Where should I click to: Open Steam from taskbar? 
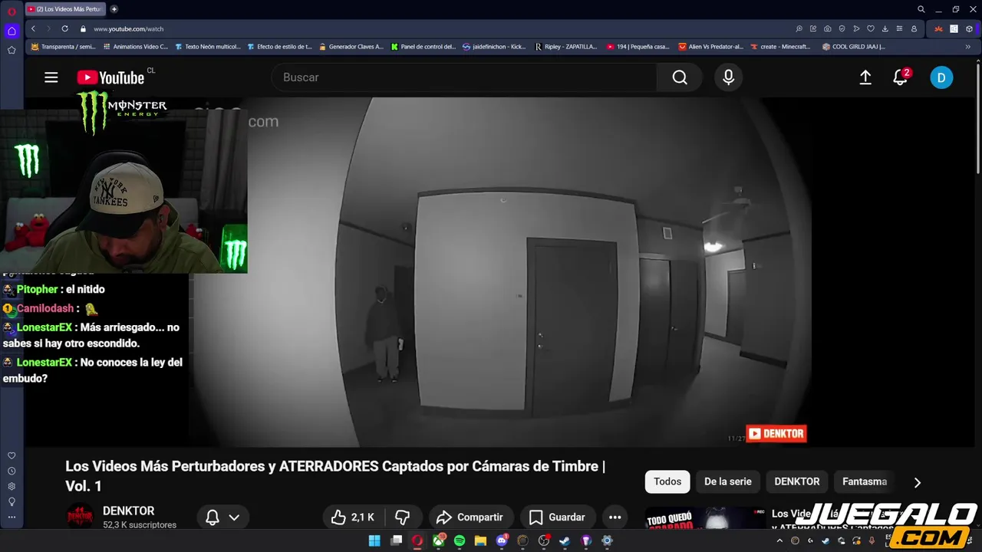565,540
